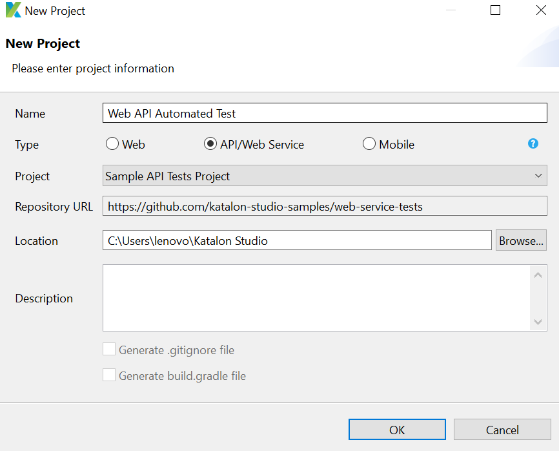Choose the API/Web Service project type
Viewport: 559px width, 451px height.
tap(210, 143)
